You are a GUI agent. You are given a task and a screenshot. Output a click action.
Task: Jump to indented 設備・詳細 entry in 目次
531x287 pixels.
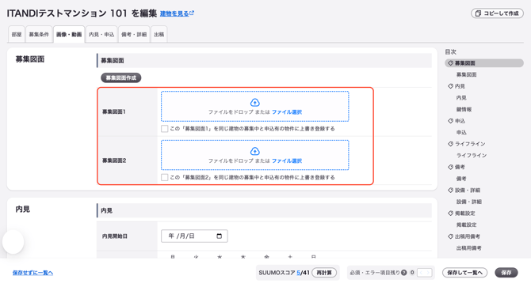click(469, 202)
